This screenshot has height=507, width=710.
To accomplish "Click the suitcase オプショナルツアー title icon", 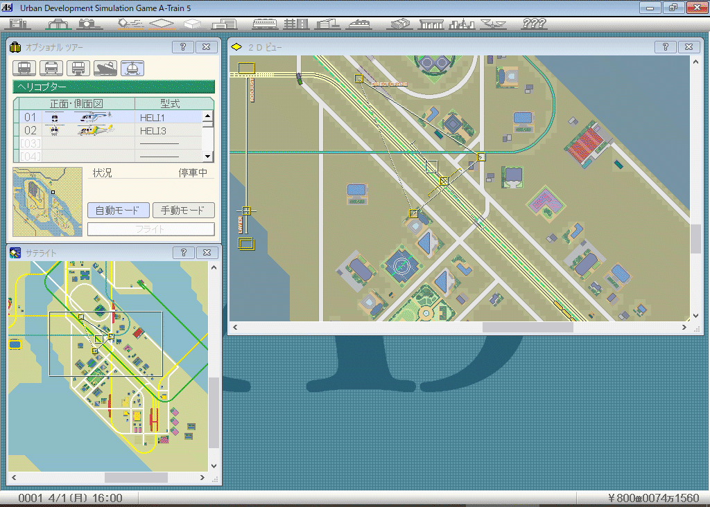I will [x=15, y=47].
